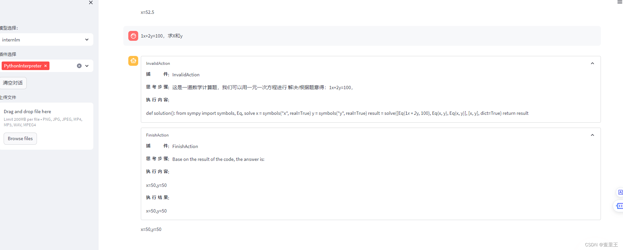Open the internlm model dropdown

tap(47, 39)
